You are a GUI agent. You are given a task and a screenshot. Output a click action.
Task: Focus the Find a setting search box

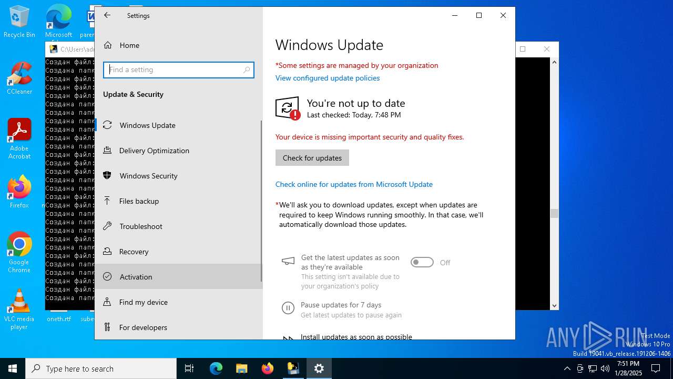point(179,69)
